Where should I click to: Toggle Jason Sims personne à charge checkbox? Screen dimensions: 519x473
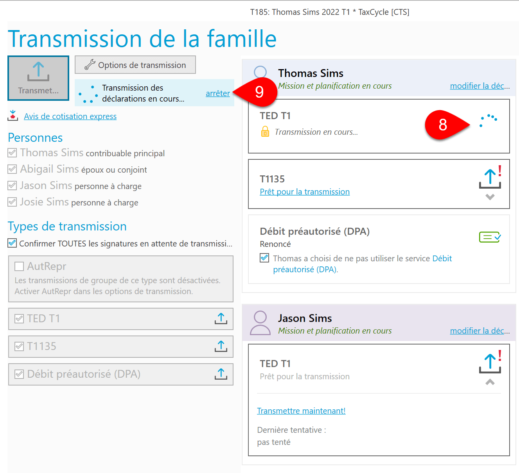coord(13,186)
